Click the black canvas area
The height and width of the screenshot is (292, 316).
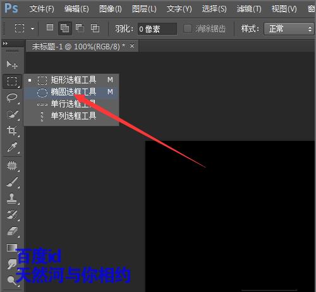[230, 216]
